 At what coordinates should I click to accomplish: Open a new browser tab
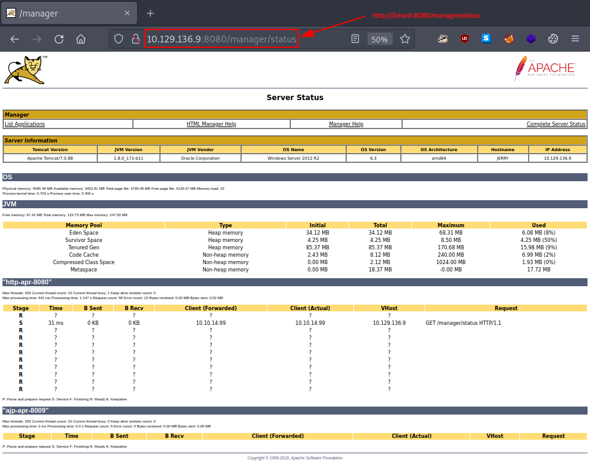coord(150,13)
